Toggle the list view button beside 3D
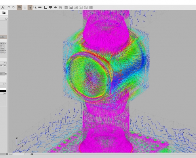 pyautogui.click(x=24, y=8)
